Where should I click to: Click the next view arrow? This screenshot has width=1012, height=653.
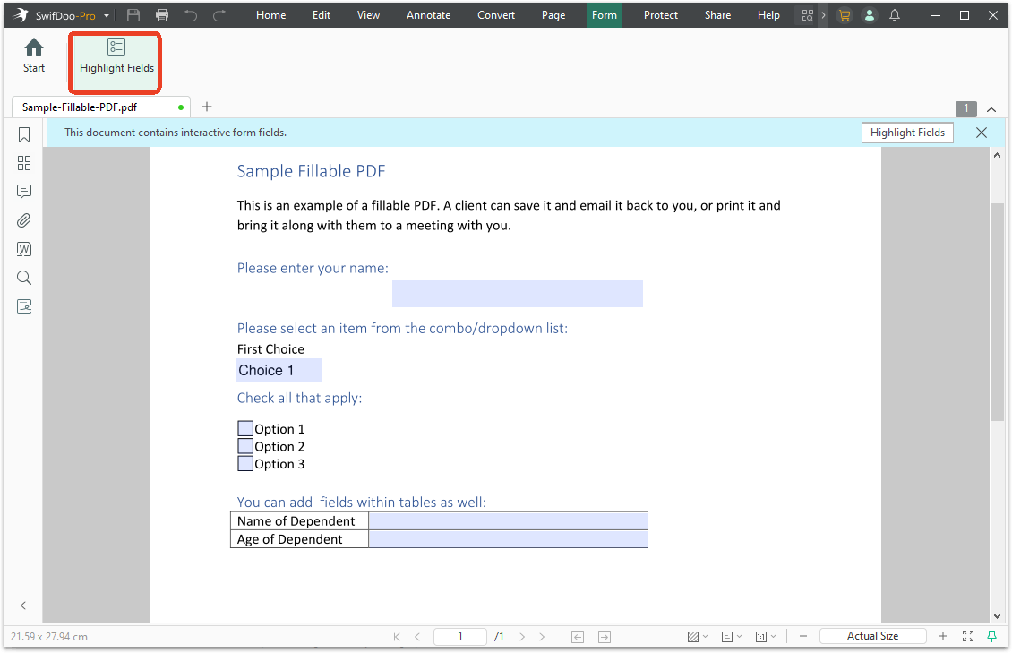tap(605, 637)
